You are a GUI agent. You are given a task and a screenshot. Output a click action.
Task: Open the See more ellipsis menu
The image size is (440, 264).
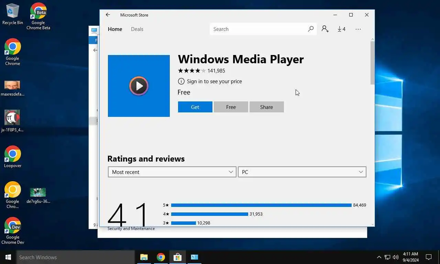pyautogui.click(x=358, y=29)
